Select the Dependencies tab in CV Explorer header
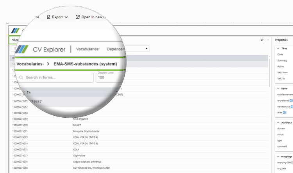Screen dimensions: 293x173 click(116, 49)
